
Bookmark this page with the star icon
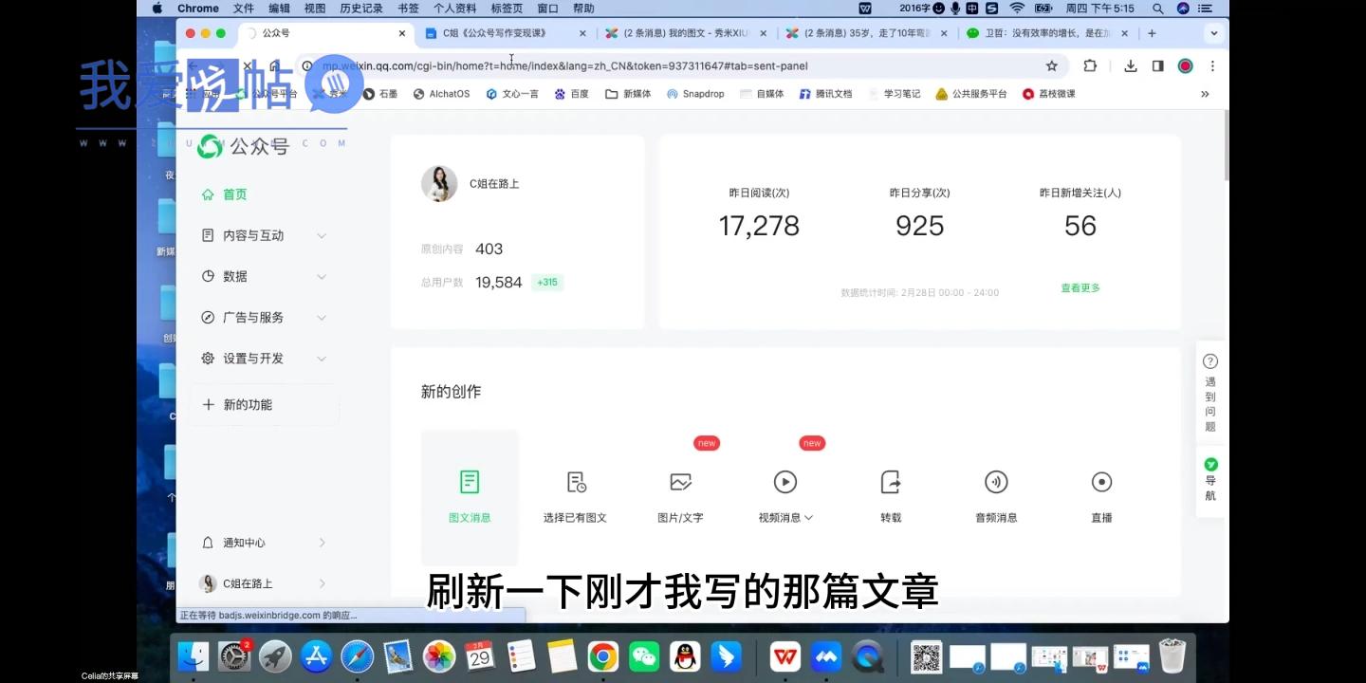pyautogui.click(x=1051, y=66)
